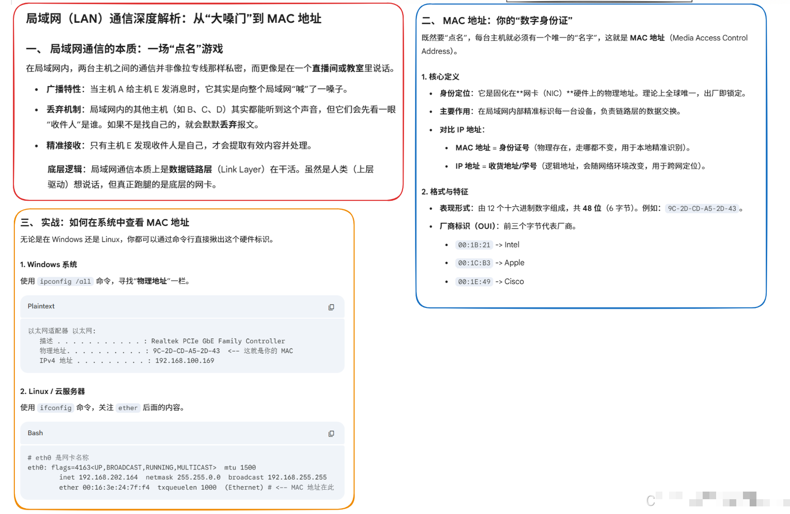
Task: Click the bold term '数据链路层'
Action: (x=190, y=169)
